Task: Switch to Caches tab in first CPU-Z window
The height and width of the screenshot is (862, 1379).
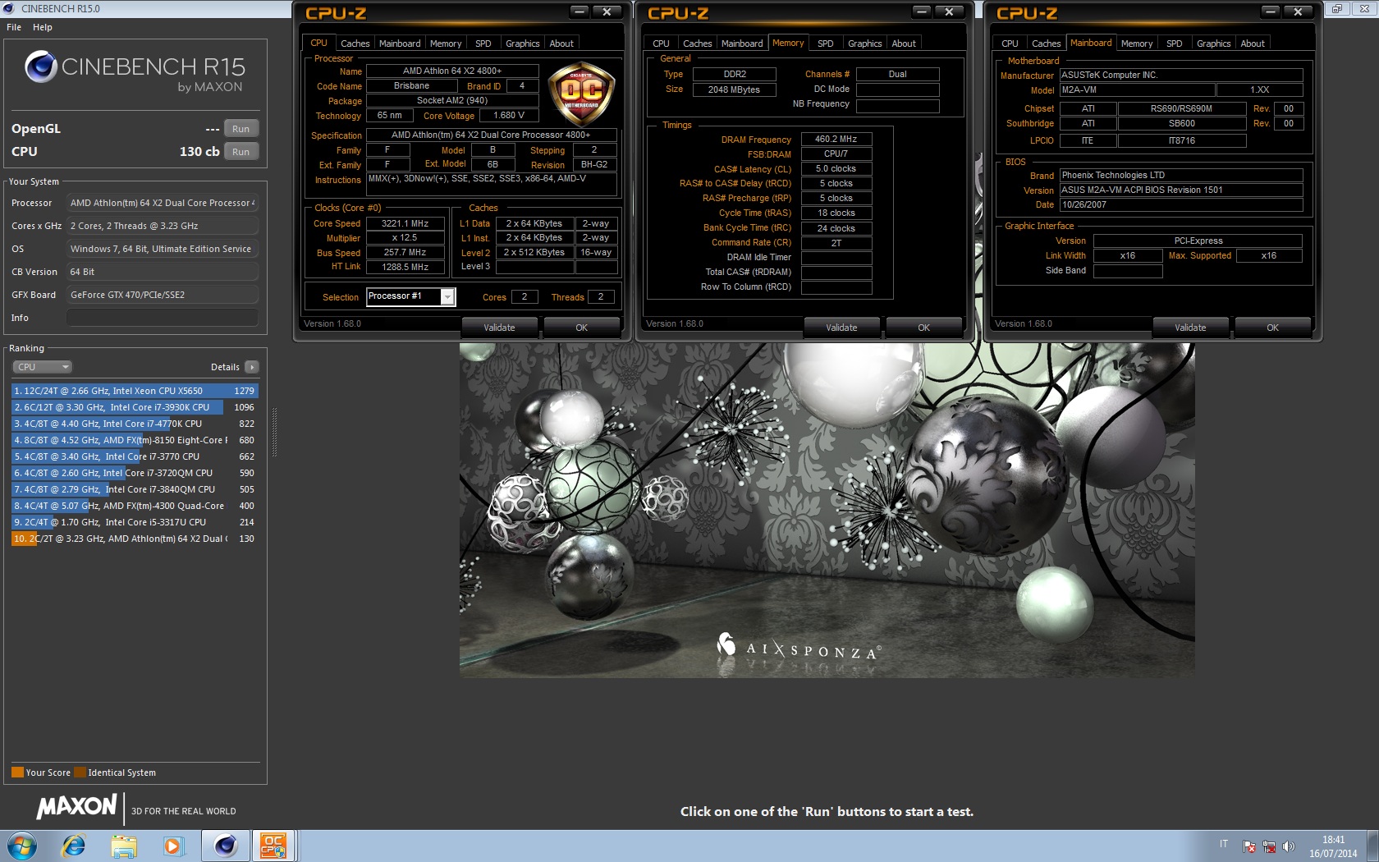Action: (355, 44)
